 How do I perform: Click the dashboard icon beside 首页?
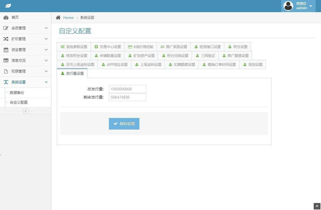[6, 18]
